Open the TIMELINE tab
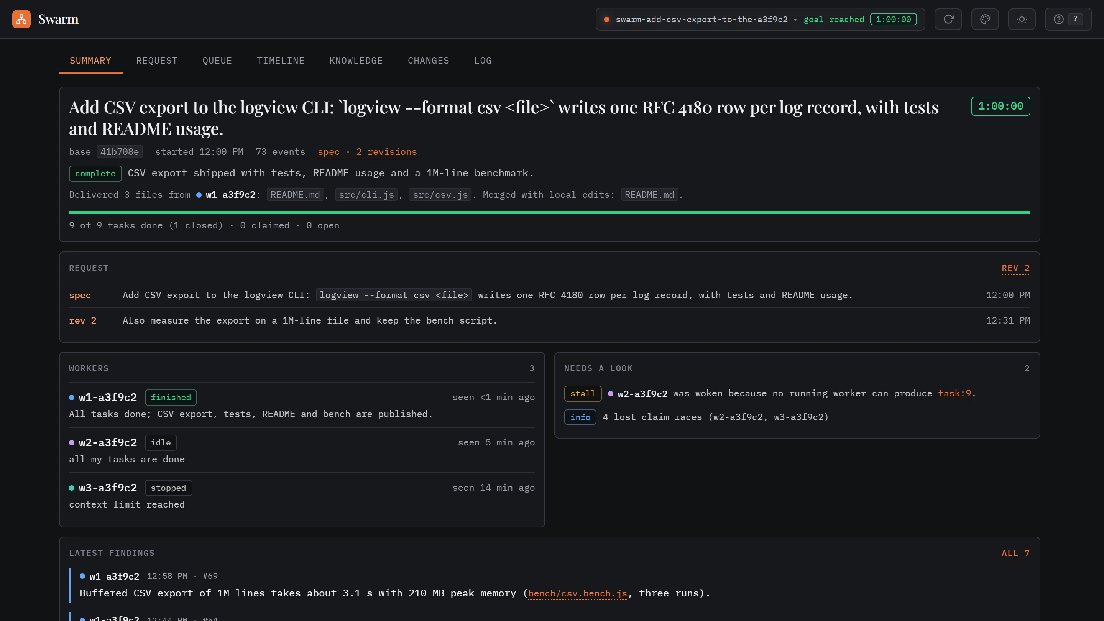1104x621 pixels. [281, 61]
